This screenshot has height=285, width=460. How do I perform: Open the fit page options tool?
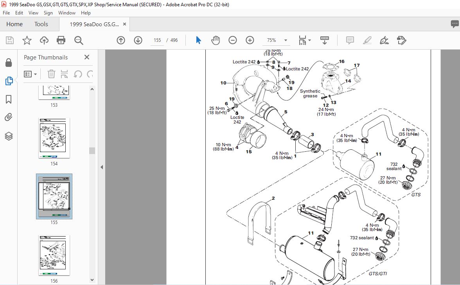tap(302, 40)
